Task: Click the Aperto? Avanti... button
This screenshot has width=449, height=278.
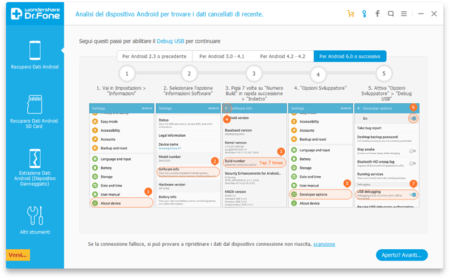Action: [x=402, y=255]
